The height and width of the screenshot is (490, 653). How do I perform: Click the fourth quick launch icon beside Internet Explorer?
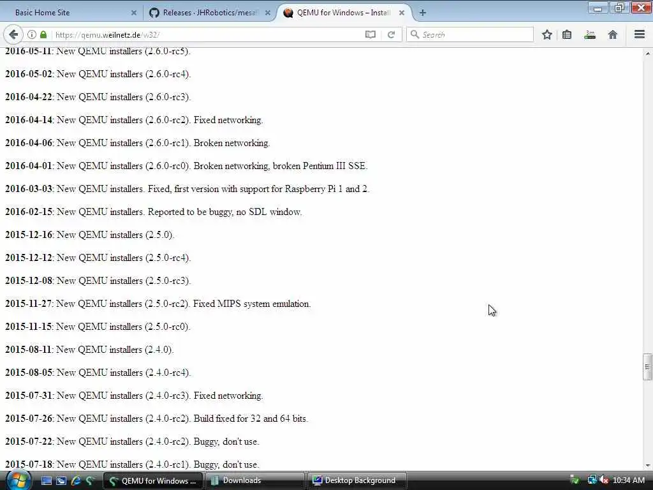(90, 481)
